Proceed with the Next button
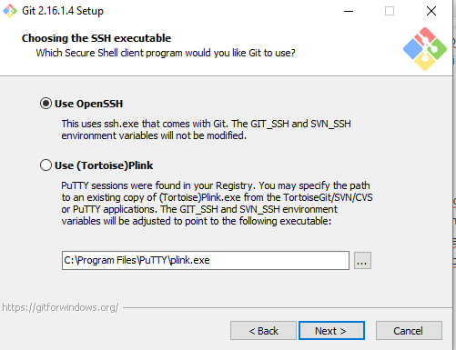Image resolution: width=456 pixels, height=350 pixels. pyautogui.click(x=331, y=331)
